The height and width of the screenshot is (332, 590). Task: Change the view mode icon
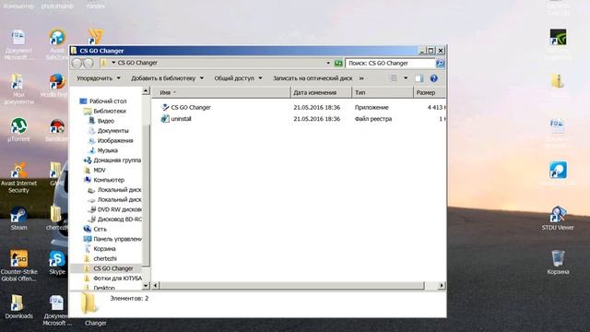point(394,78)
